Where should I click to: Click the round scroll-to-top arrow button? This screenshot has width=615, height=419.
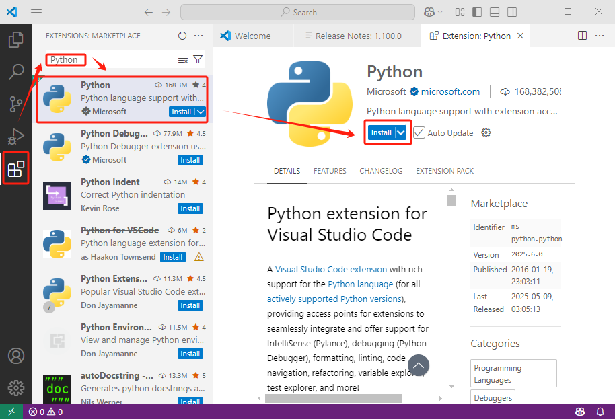pos(419,365)
